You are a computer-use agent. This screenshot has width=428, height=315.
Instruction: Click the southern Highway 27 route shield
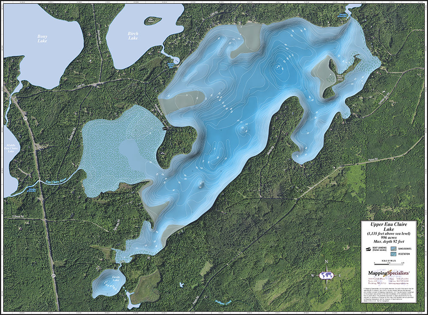[x=53, y=276]
